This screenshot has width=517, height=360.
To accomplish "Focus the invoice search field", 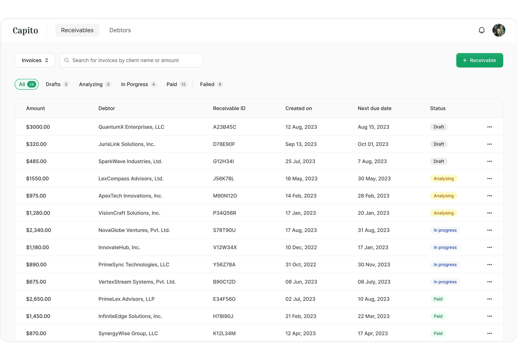I will [x=134, y=60].
